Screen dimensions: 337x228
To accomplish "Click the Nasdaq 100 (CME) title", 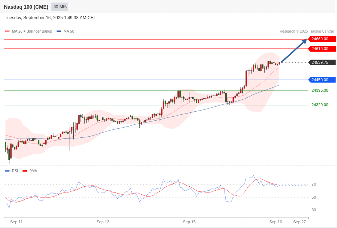I will (26, 7).
